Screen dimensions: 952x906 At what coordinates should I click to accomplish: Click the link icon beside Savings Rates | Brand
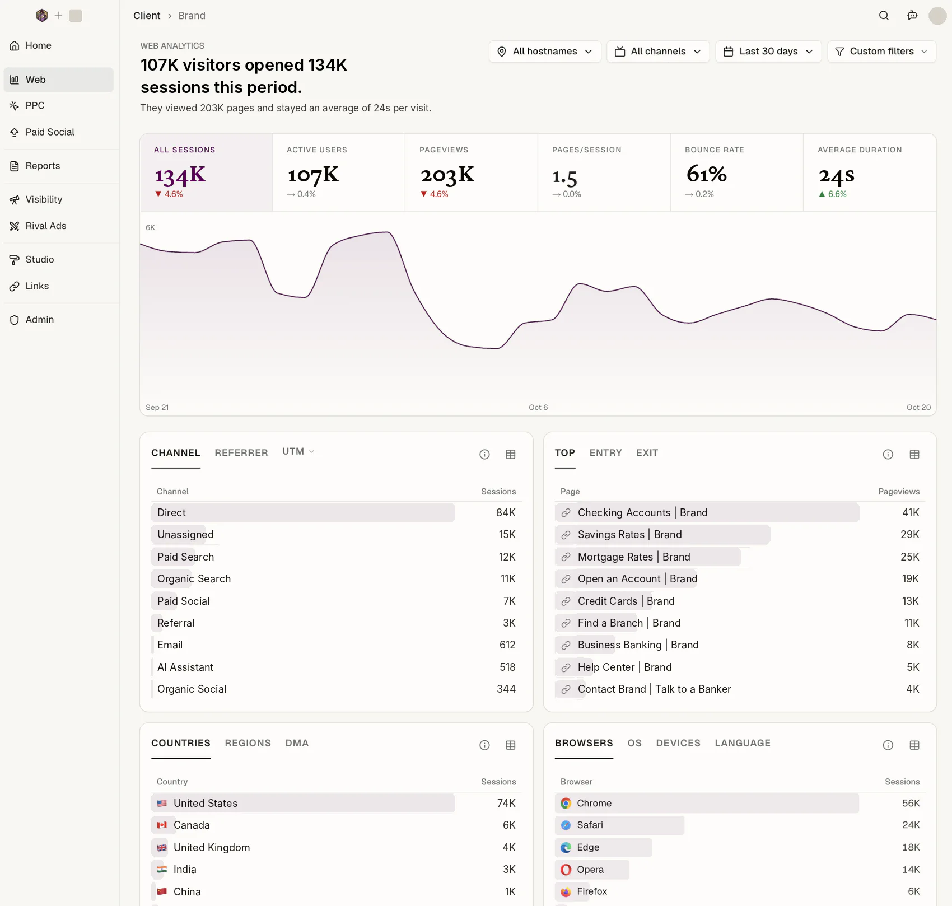pyautogui.click(x=566, y=535)
